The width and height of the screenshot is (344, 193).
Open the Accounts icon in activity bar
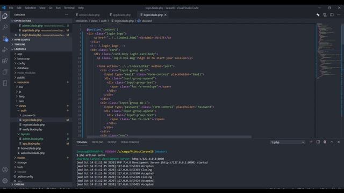[x=5, y=169]
